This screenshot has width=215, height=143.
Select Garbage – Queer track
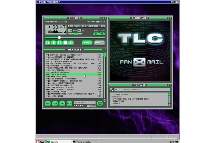(x=74, y=92)
